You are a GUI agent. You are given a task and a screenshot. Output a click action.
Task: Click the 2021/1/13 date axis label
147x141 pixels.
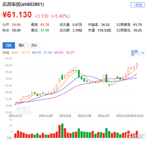(x=15, y=116)
